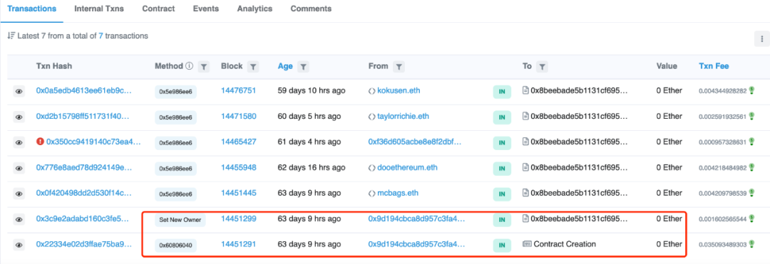Viewport: 770px width, 264px height.
Task: Open sender kokusen.eth
Action: [x=399, y=90]
